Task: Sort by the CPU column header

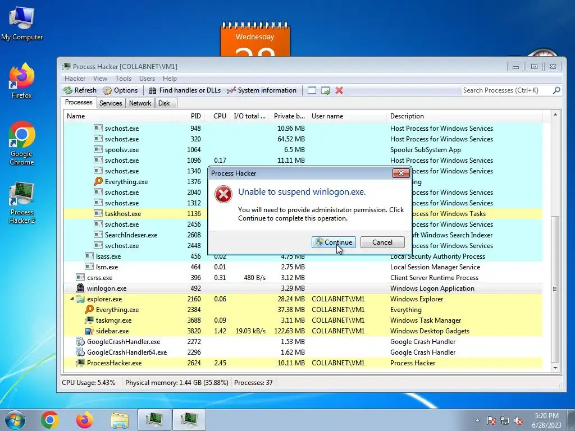Action: tap(217, 116)
